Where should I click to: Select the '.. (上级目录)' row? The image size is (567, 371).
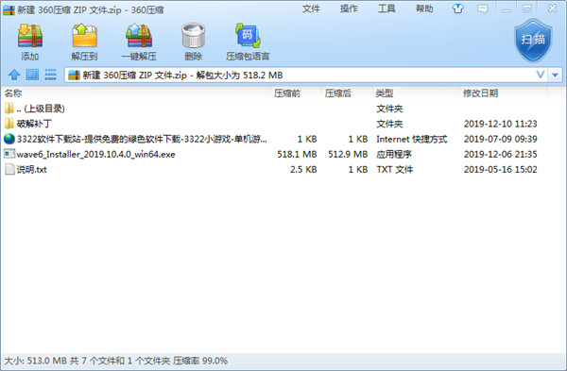275,109
